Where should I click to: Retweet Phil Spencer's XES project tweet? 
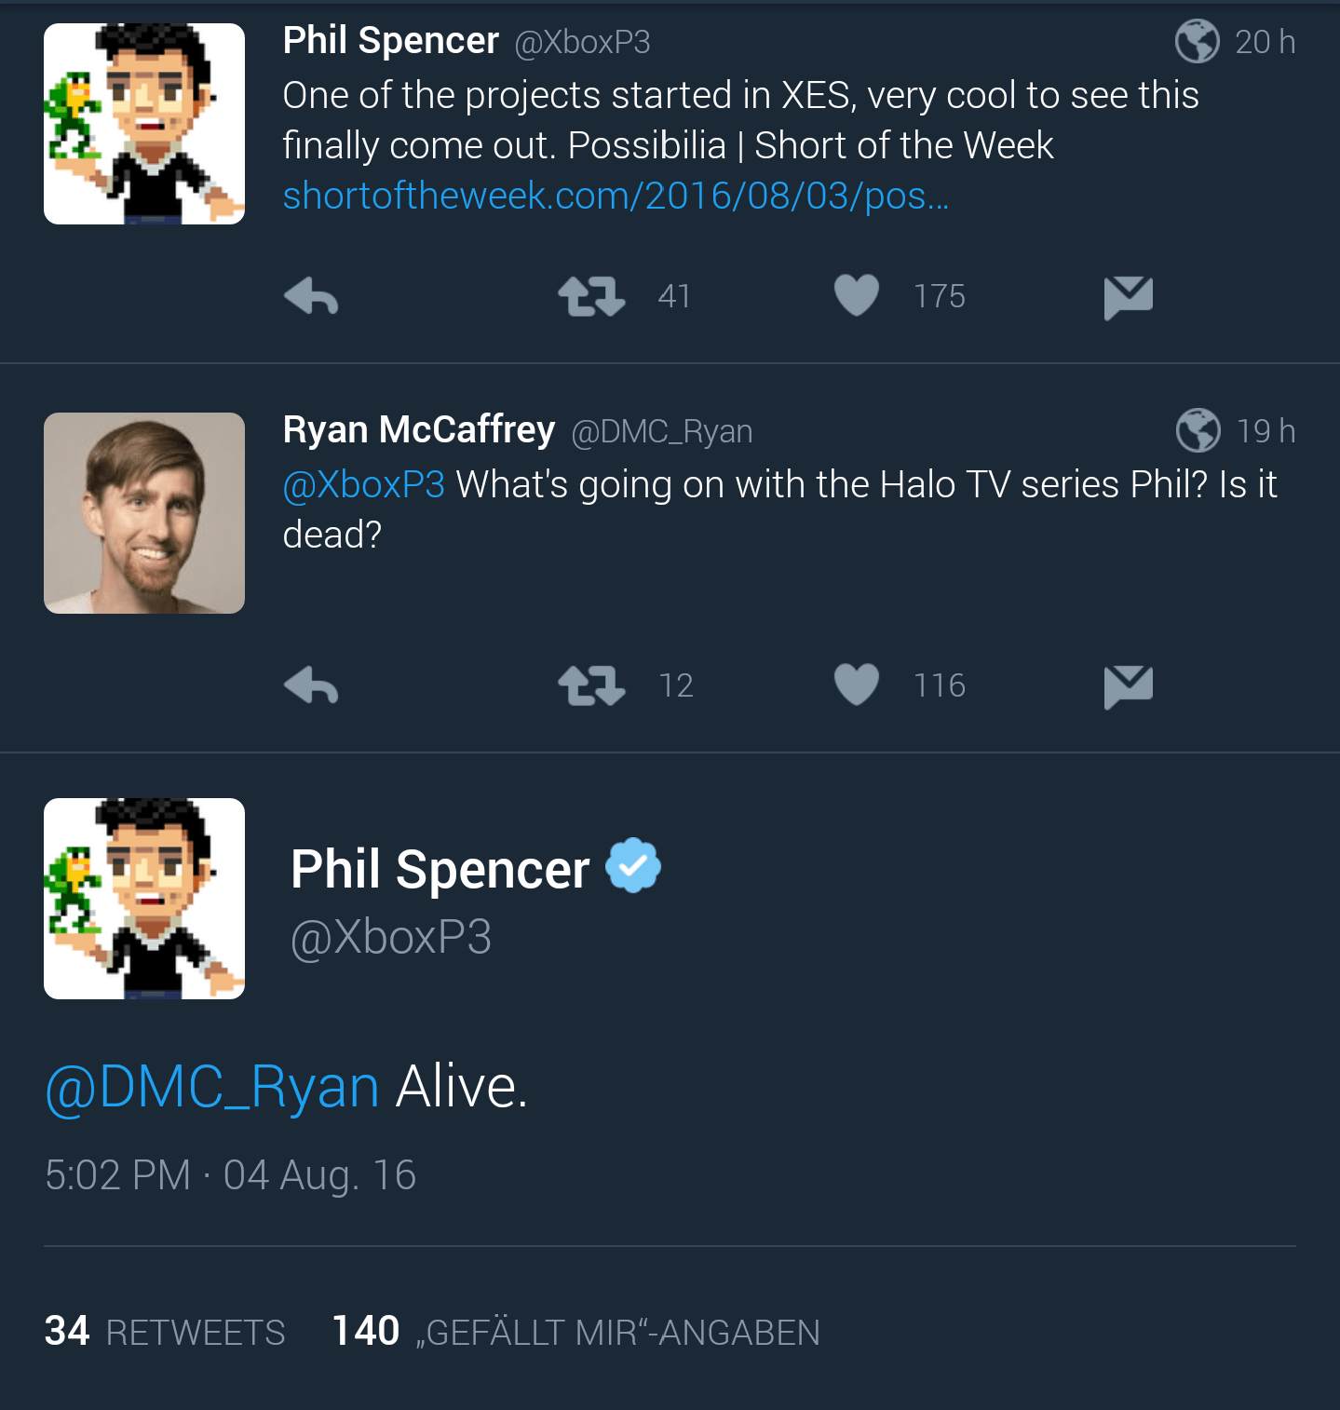tap(590, 295)
